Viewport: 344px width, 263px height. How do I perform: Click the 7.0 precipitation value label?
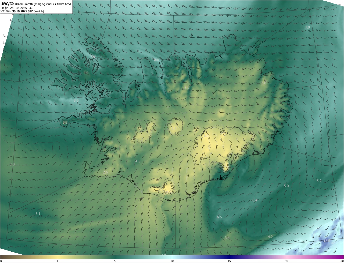coord(307,27)
